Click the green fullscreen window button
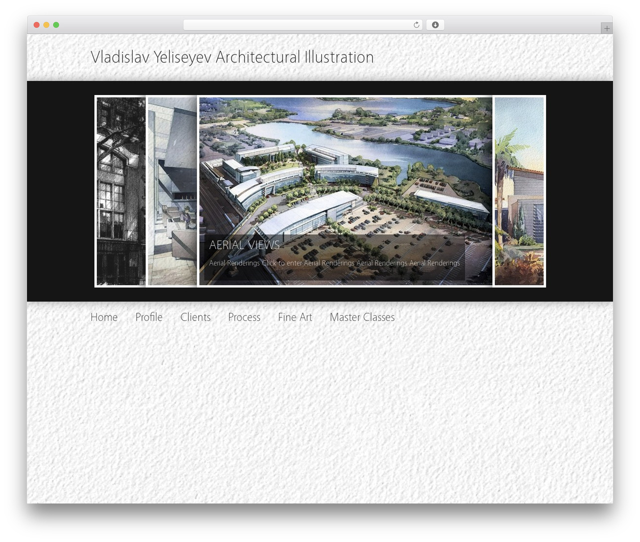 click(x=56, y=25)
